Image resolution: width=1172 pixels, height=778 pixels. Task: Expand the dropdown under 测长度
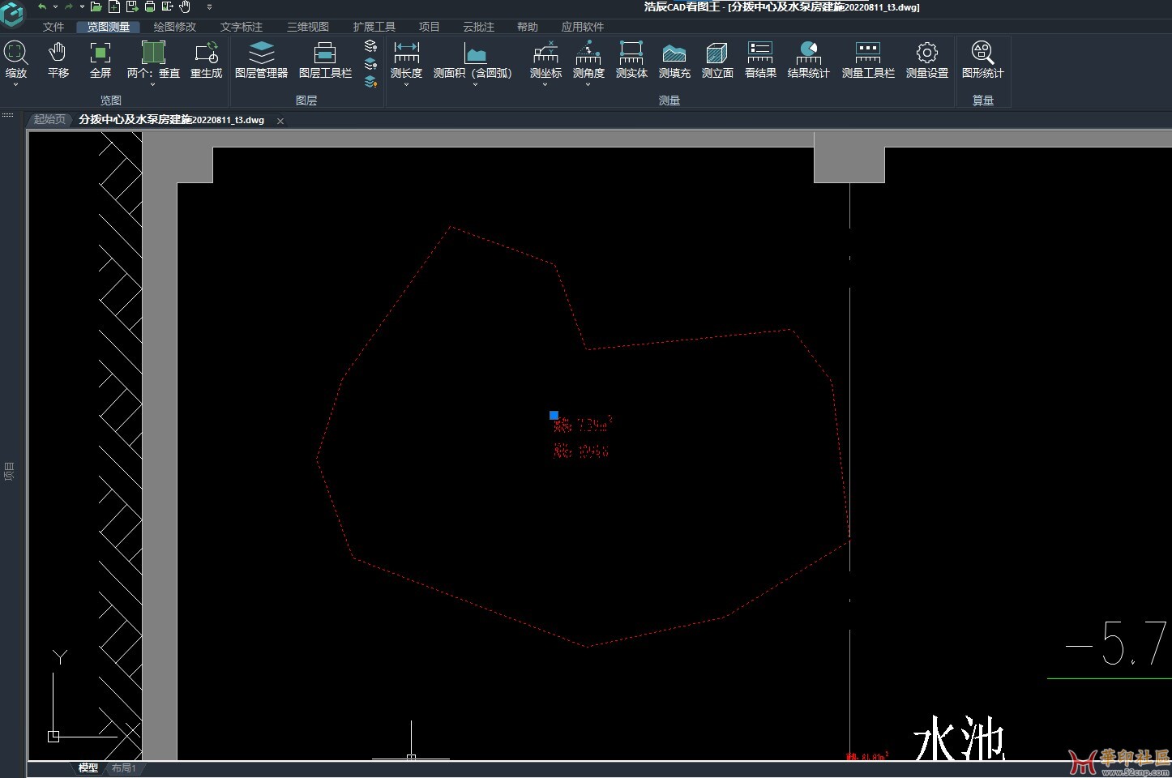coord(406,84)
